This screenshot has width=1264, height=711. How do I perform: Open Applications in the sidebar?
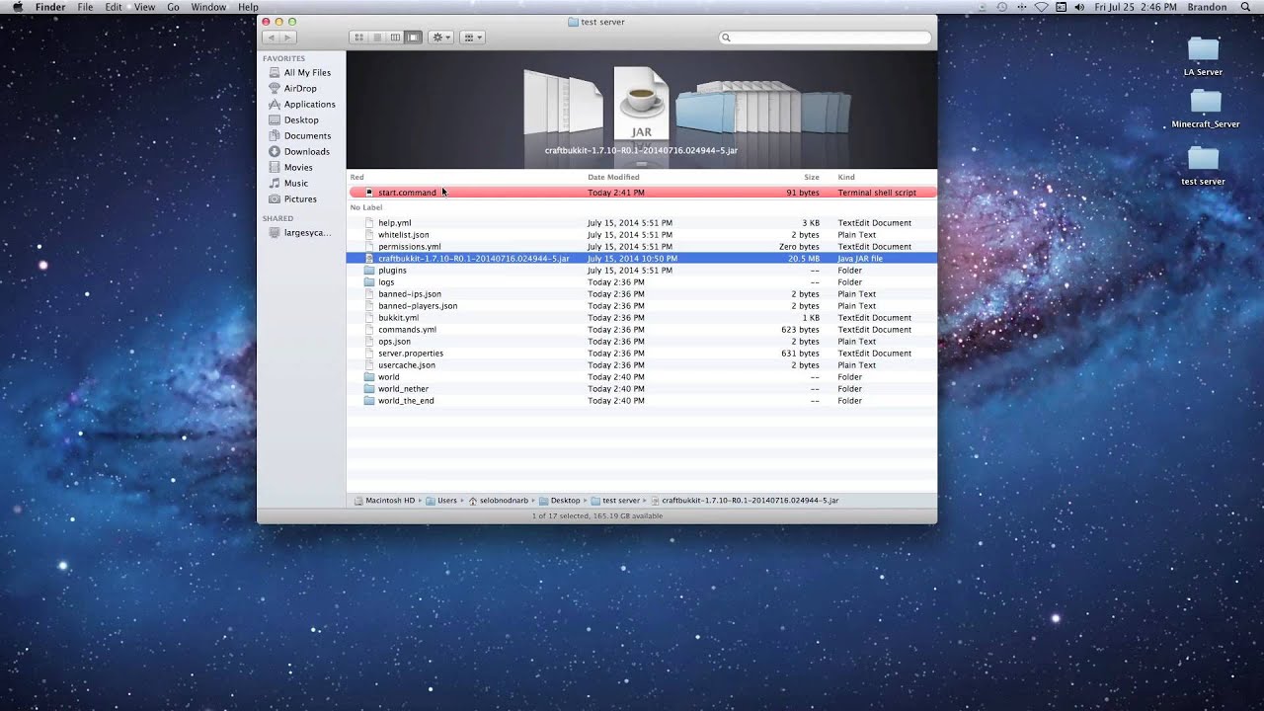pos(309,104)
